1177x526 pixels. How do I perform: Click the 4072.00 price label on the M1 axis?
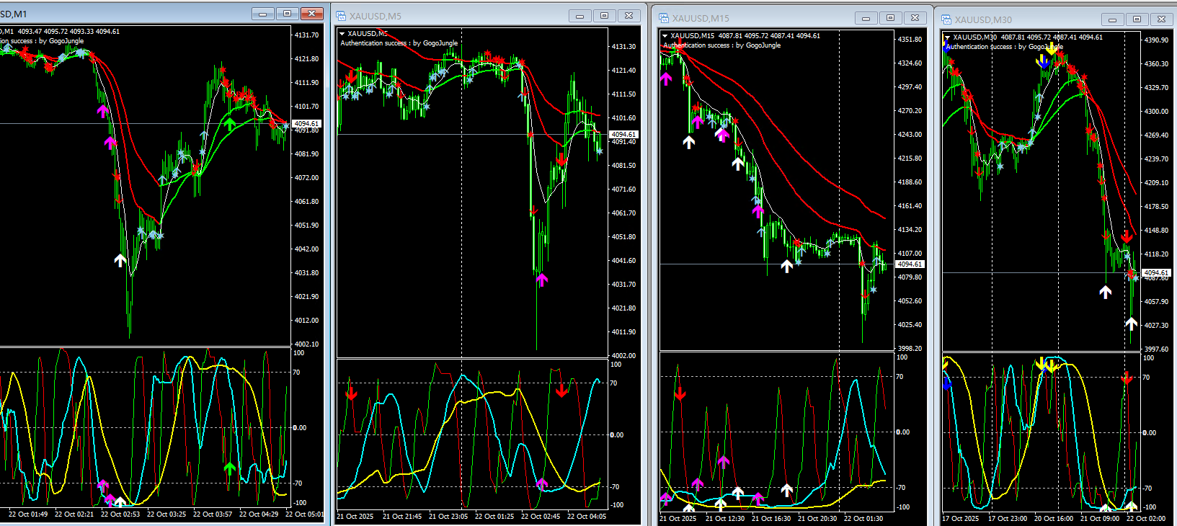tap(306, 178)
